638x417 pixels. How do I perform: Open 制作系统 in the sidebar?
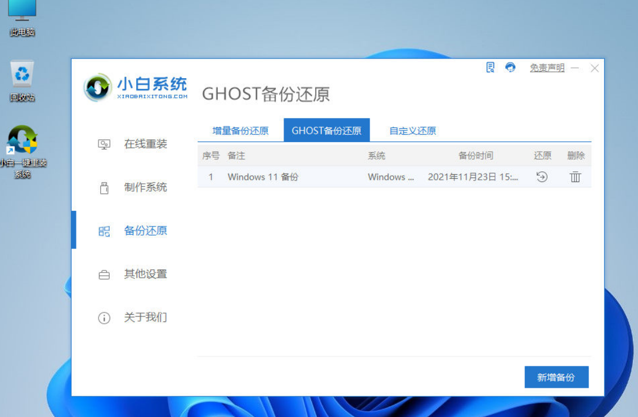point(146,187)
